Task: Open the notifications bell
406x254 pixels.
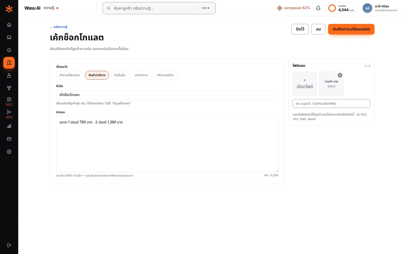Action: pos(318,8)
